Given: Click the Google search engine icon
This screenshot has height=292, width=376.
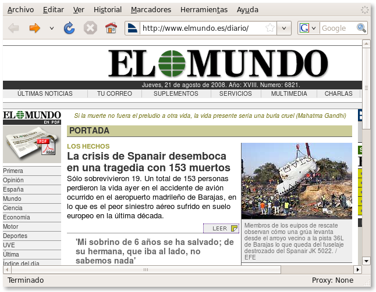Looking at the screenshot, I should [x=304, y=28].
